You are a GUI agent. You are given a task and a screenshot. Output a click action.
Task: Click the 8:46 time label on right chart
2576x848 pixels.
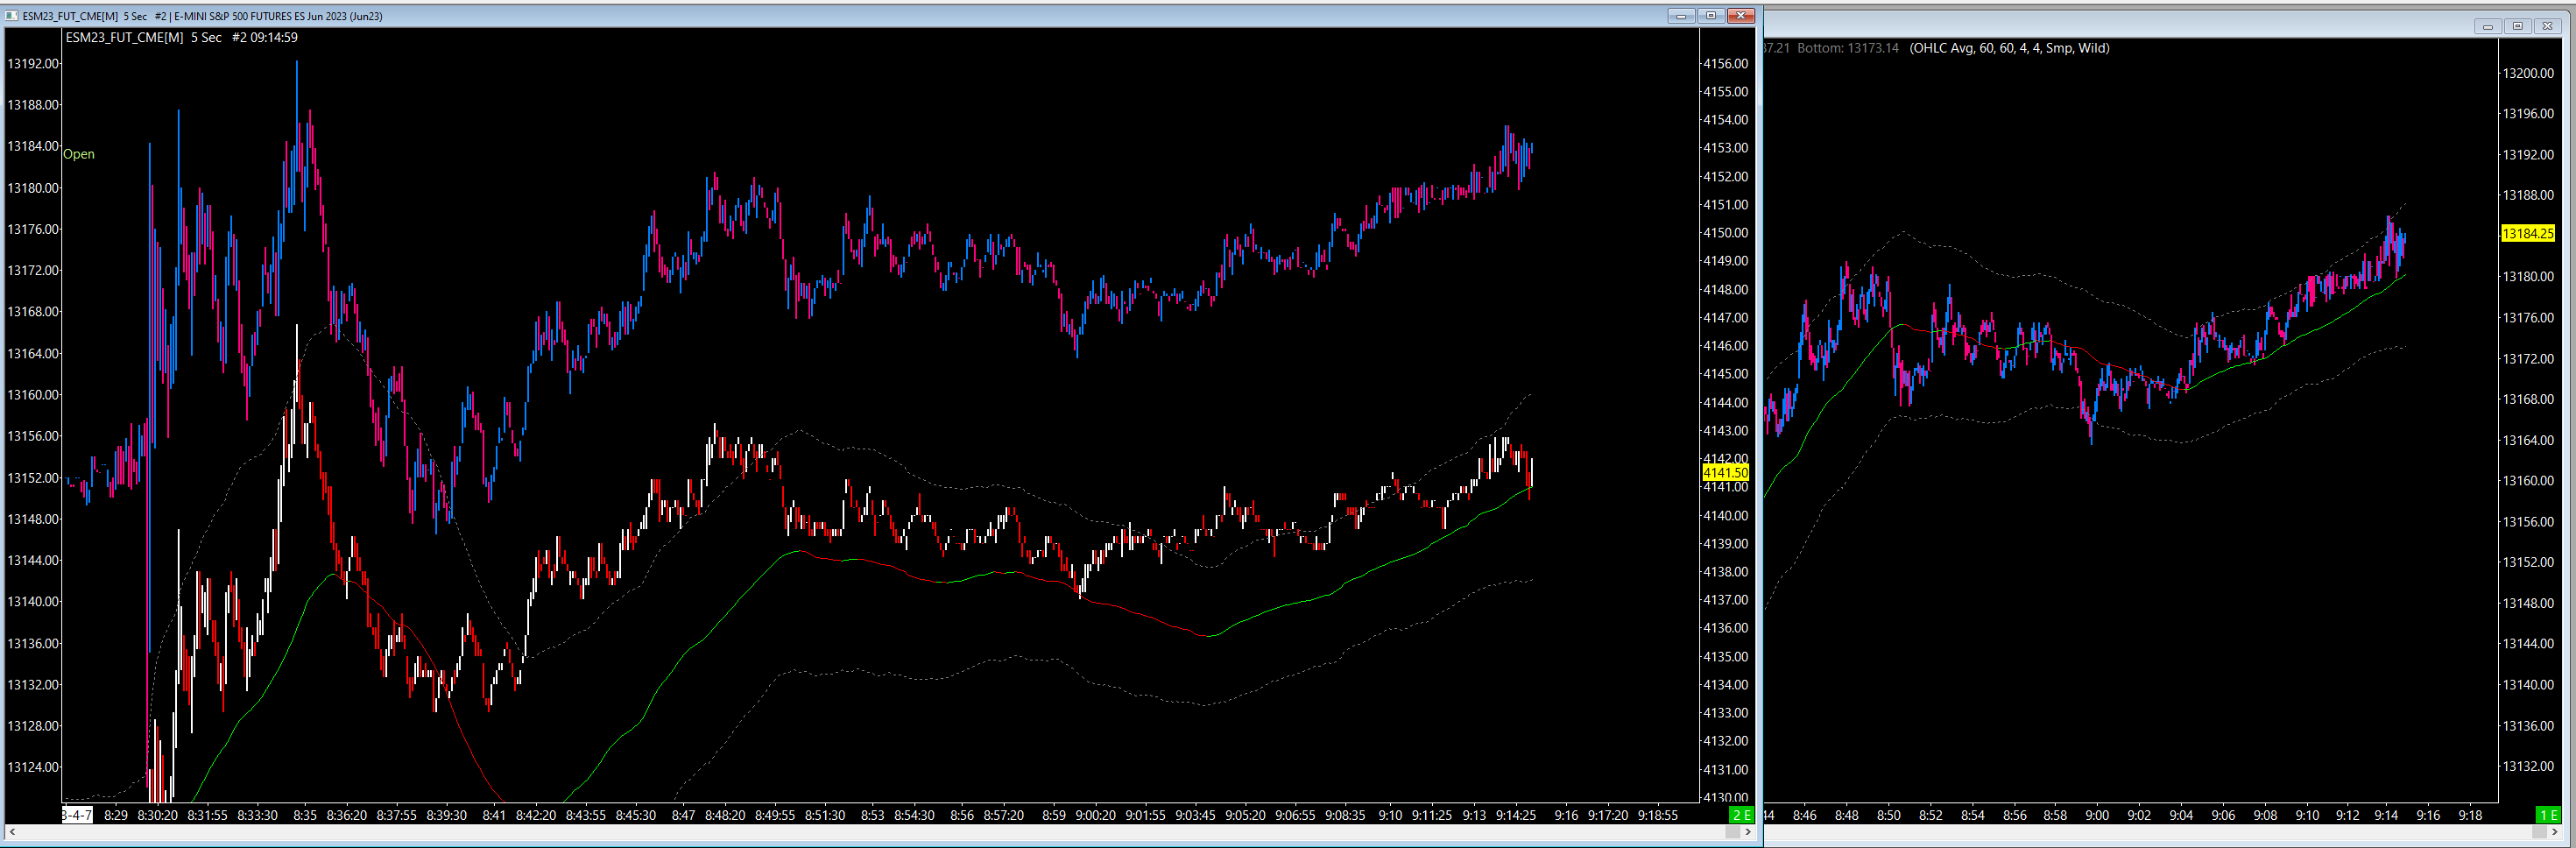click(x=1804, y=815)
